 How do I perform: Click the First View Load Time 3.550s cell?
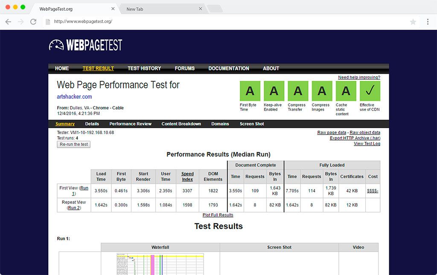click(101, 191)
